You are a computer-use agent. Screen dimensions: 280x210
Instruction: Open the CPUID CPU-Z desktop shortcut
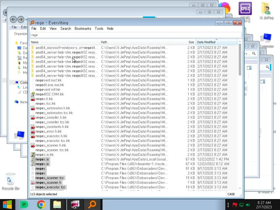coord(245,12)
